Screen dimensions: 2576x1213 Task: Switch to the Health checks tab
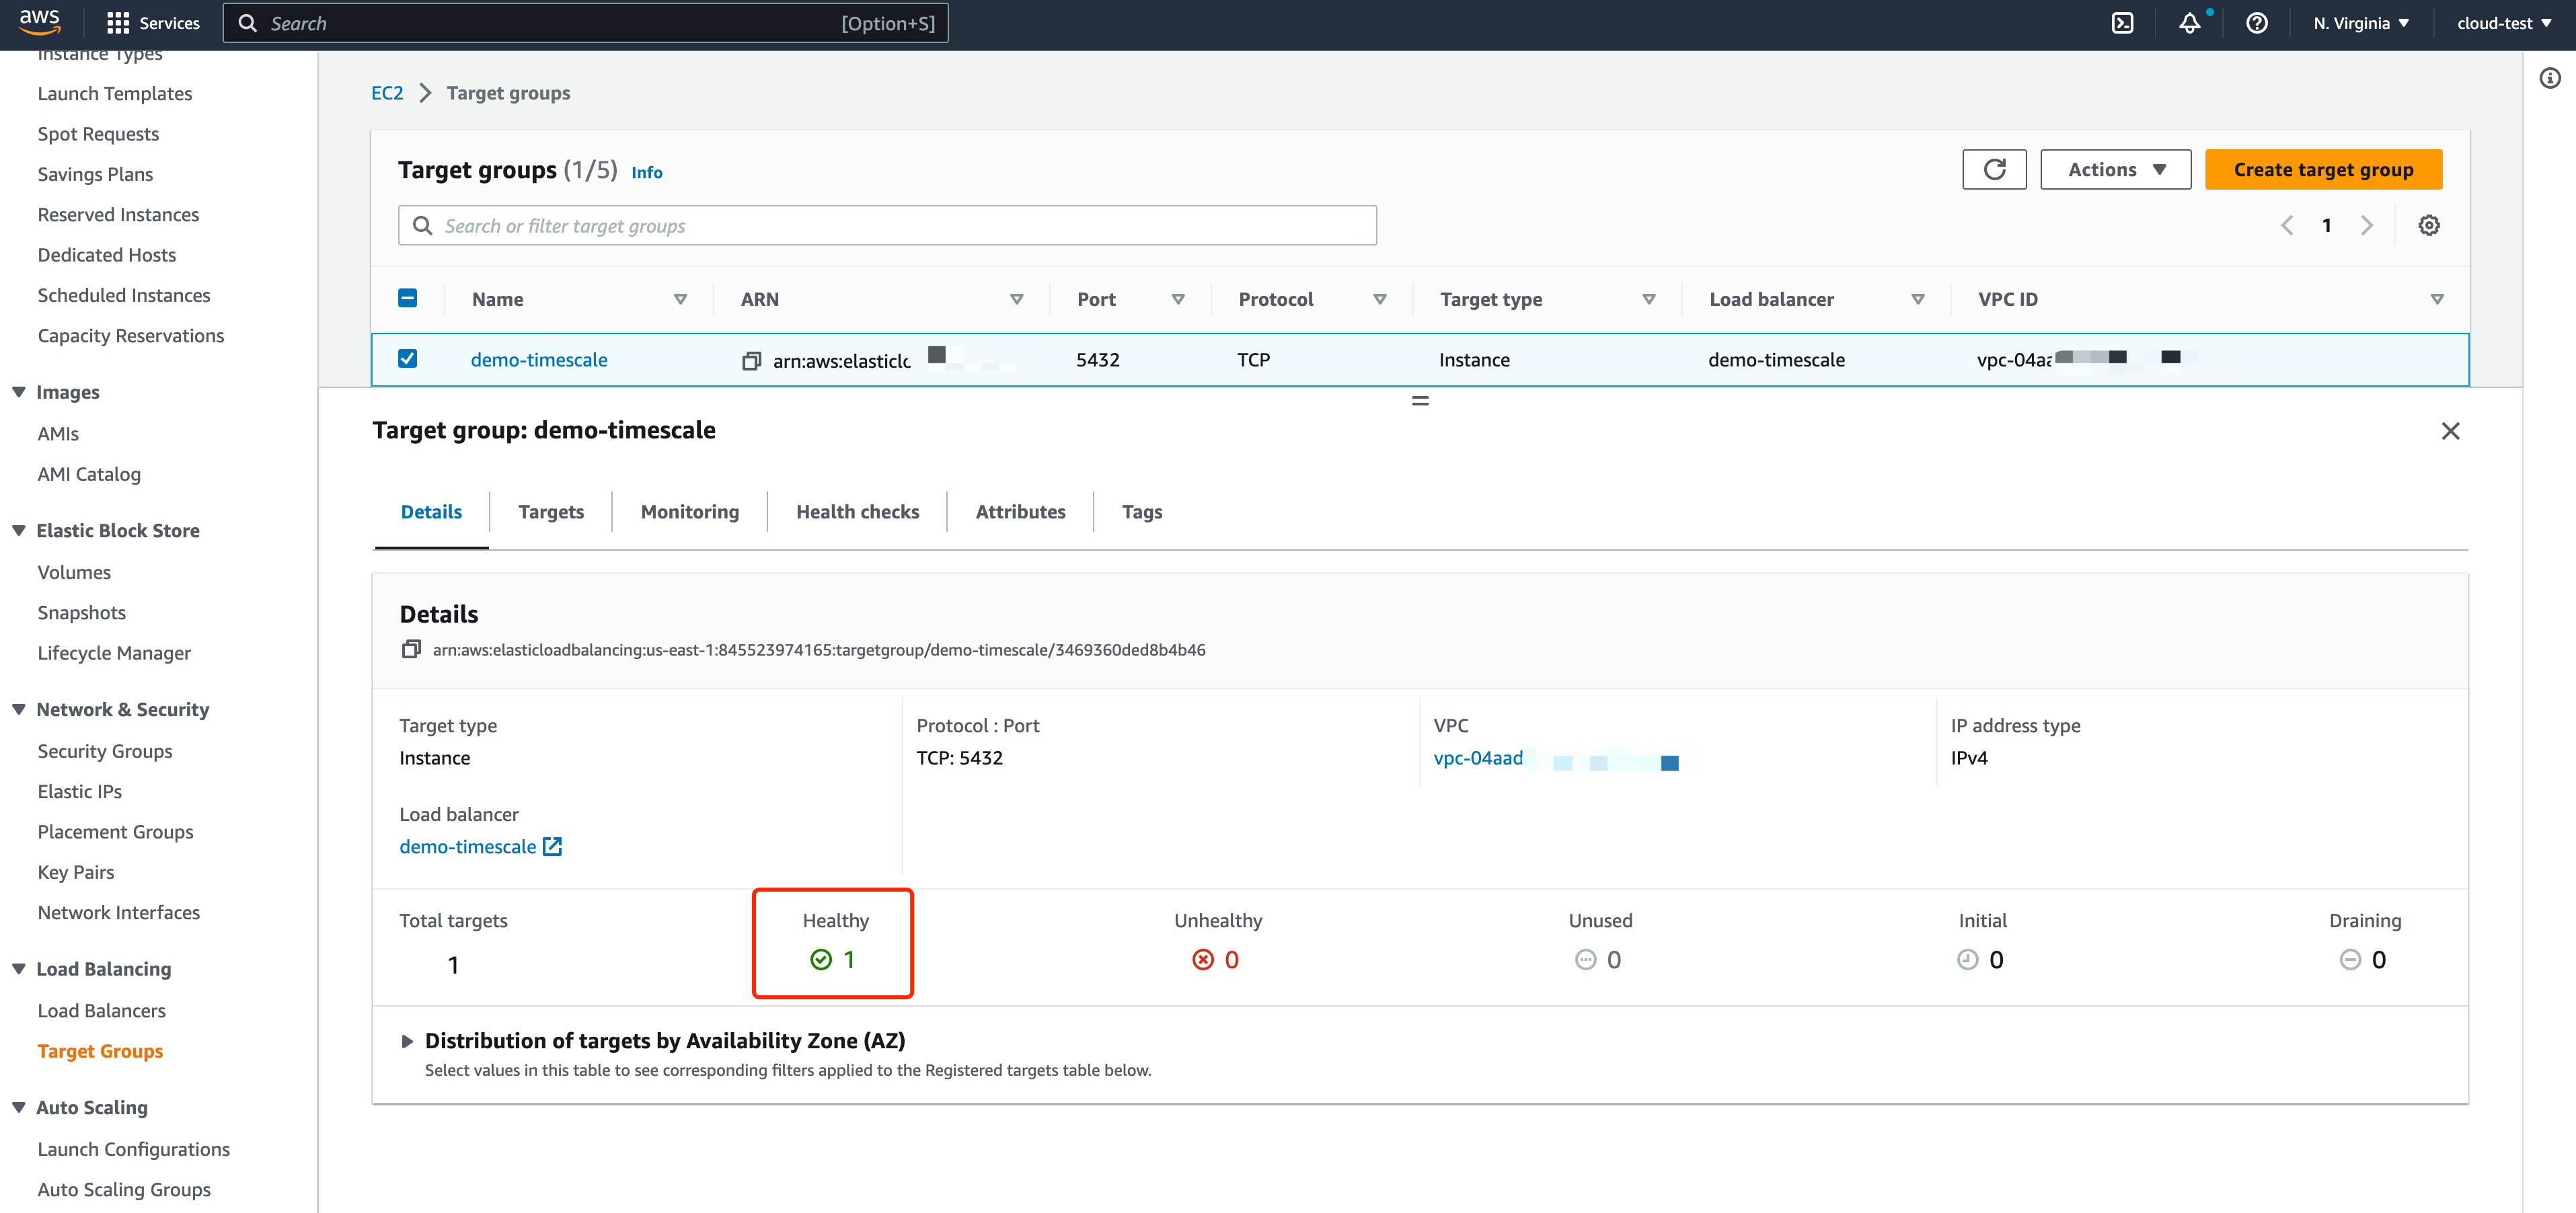[x=857, y=512]
